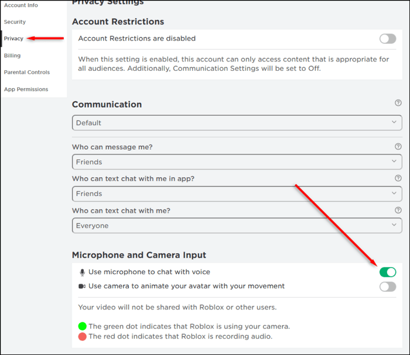Enable camera avatar animation toggle
410x355 pixels.
coord(387,287)
